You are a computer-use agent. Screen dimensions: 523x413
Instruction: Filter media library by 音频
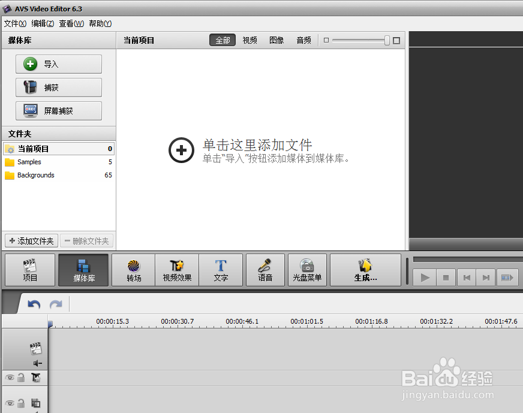[x=303, y=40]
